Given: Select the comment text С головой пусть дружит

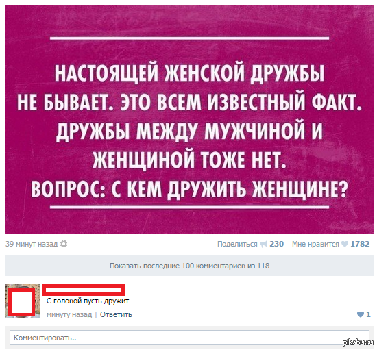Looking at the screenshot, I should click(x=88, y=301).
